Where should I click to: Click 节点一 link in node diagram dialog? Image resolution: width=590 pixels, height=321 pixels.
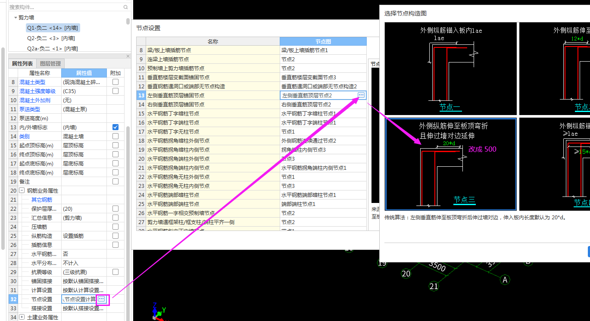click(450, 106)
